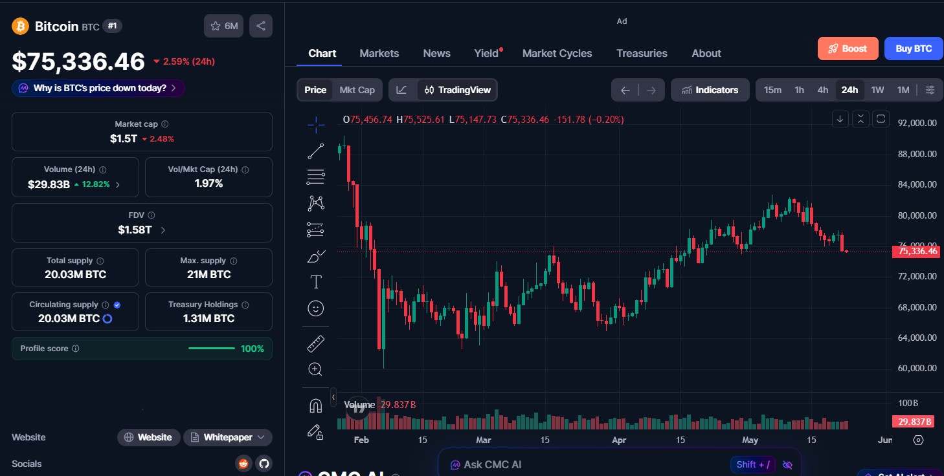944x476 pixels.
Task: Open the emoji stickers tool
Action: [x=316, y=308]
